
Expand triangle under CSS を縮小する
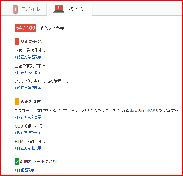tap(16, 133)
